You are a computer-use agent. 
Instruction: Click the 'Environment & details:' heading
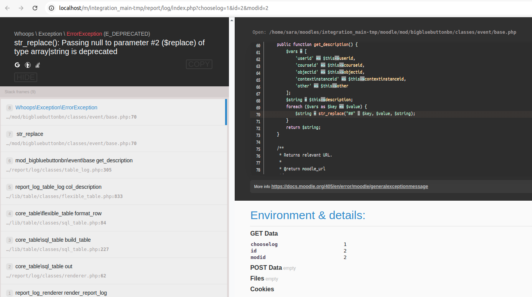(x=308, y=215)
